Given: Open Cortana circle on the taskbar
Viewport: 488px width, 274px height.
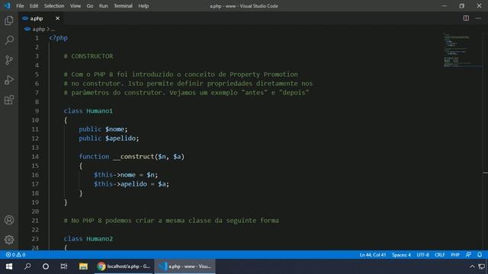Looking at the screenshot, I should pos(46,266).
